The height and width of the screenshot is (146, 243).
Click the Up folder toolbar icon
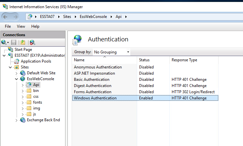[x=23, y=42]
